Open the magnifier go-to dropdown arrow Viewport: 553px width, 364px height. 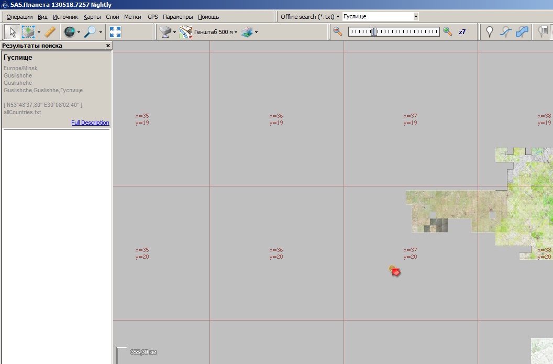click(x=101, y=32)
